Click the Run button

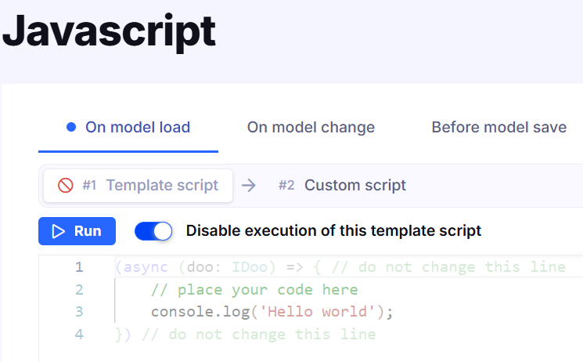[77, 231]
